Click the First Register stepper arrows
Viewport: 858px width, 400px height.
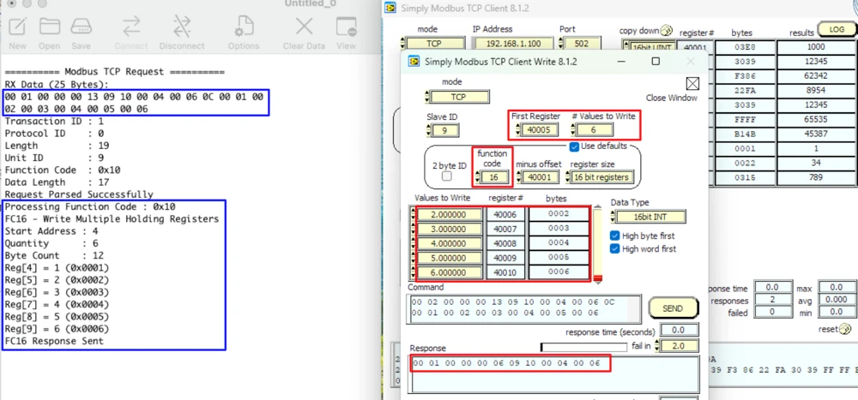click(x=517, y=130)
